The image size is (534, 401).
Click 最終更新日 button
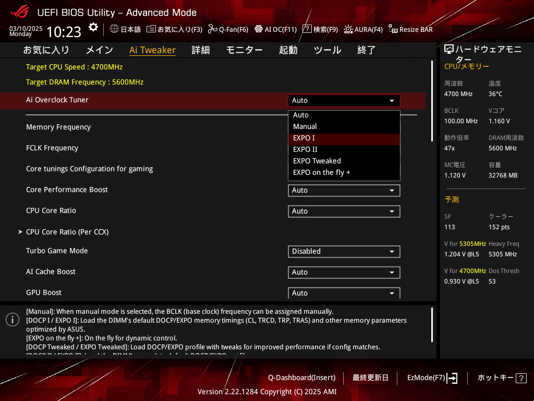[370, 378]
